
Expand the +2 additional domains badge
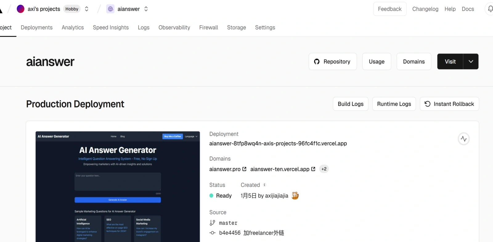click(x=324, y=169)
